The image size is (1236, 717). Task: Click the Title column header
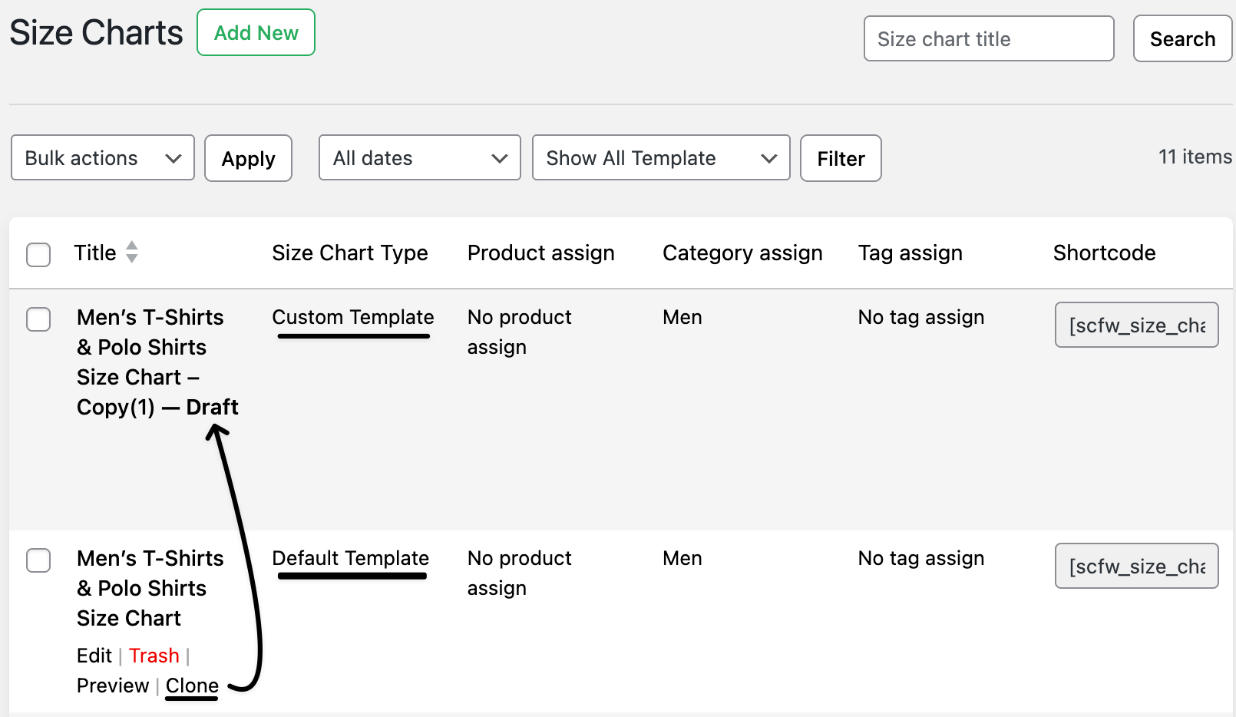95,253
